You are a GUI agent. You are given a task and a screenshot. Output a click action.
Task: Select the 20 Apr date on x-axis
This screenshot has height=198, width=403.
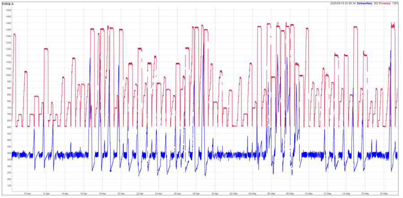pyautogui.click(x=120, y=194)
